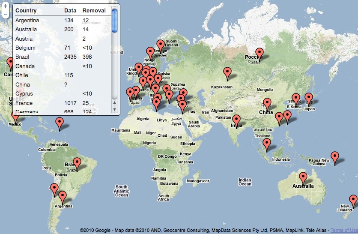Click the Removal column header
The width and height of the screenshot is (358, 234).
(x=94, y=10)
